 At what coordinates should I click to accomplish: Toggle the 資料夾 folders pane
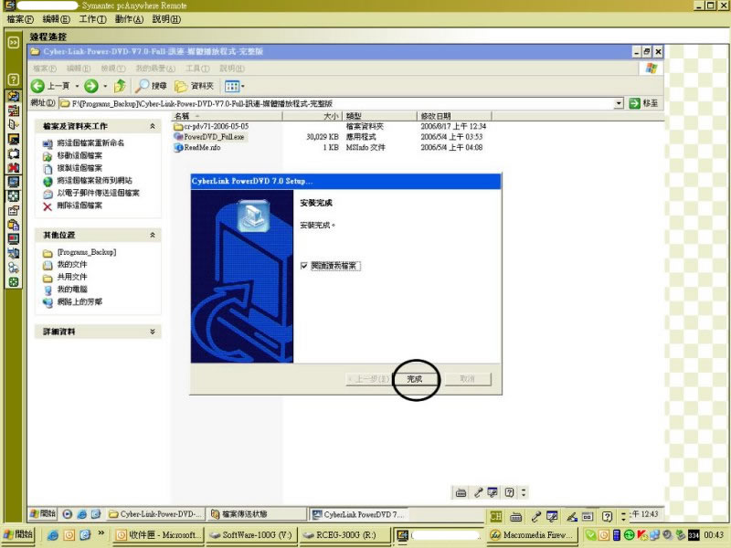(x=195, y=86)
